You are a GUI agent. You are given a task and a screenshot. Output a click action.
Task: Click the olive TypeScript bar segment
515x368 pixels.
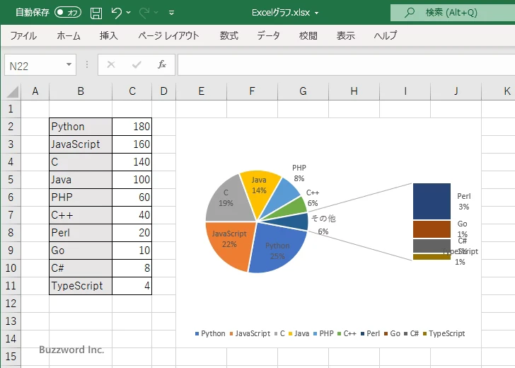(x=432, y=257)
